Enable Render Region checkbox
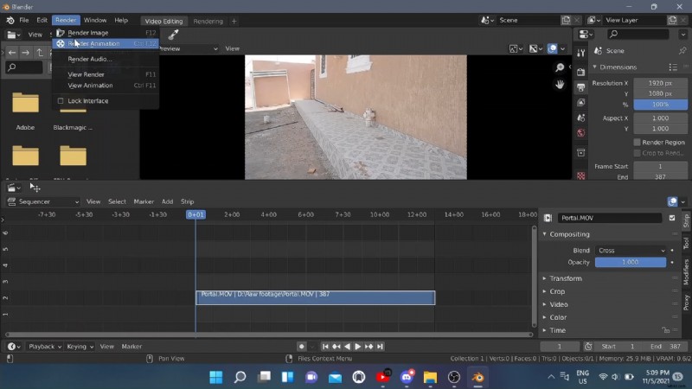The height and width of the screenshot is (389, 692). click(x=637, y=142)
